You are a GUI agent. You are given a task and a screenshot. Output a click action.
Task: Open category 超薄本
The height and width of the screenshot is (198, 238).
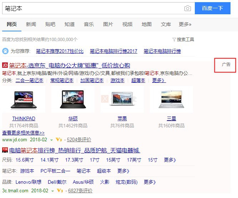click(x=138, y=80)
